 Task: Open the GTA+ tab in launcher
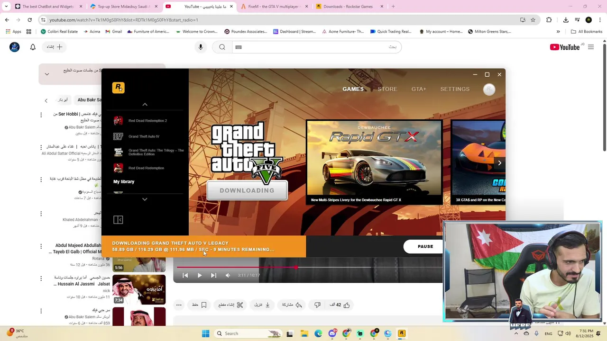click(419, 89)
